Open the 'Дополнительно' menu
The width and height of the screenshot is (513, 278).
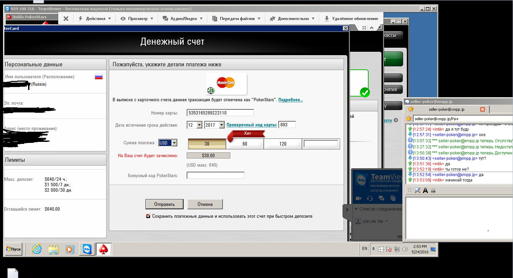point(292,19)
